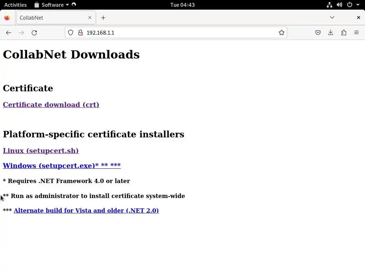Open the downloads panel
This screenshot has width=365, height=274.
point(330,32)
